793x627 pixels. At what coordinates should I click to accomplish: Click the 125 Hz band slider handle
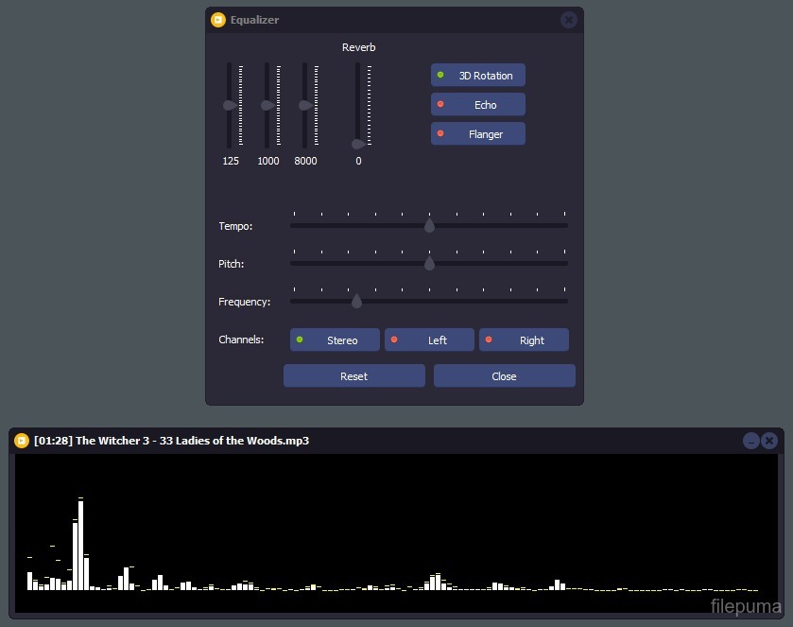(229, 105)
